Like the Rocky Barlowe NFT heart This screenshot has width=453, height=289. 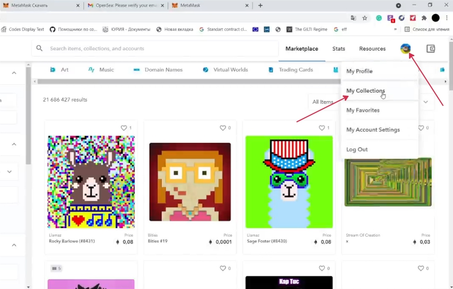(124, 128)
